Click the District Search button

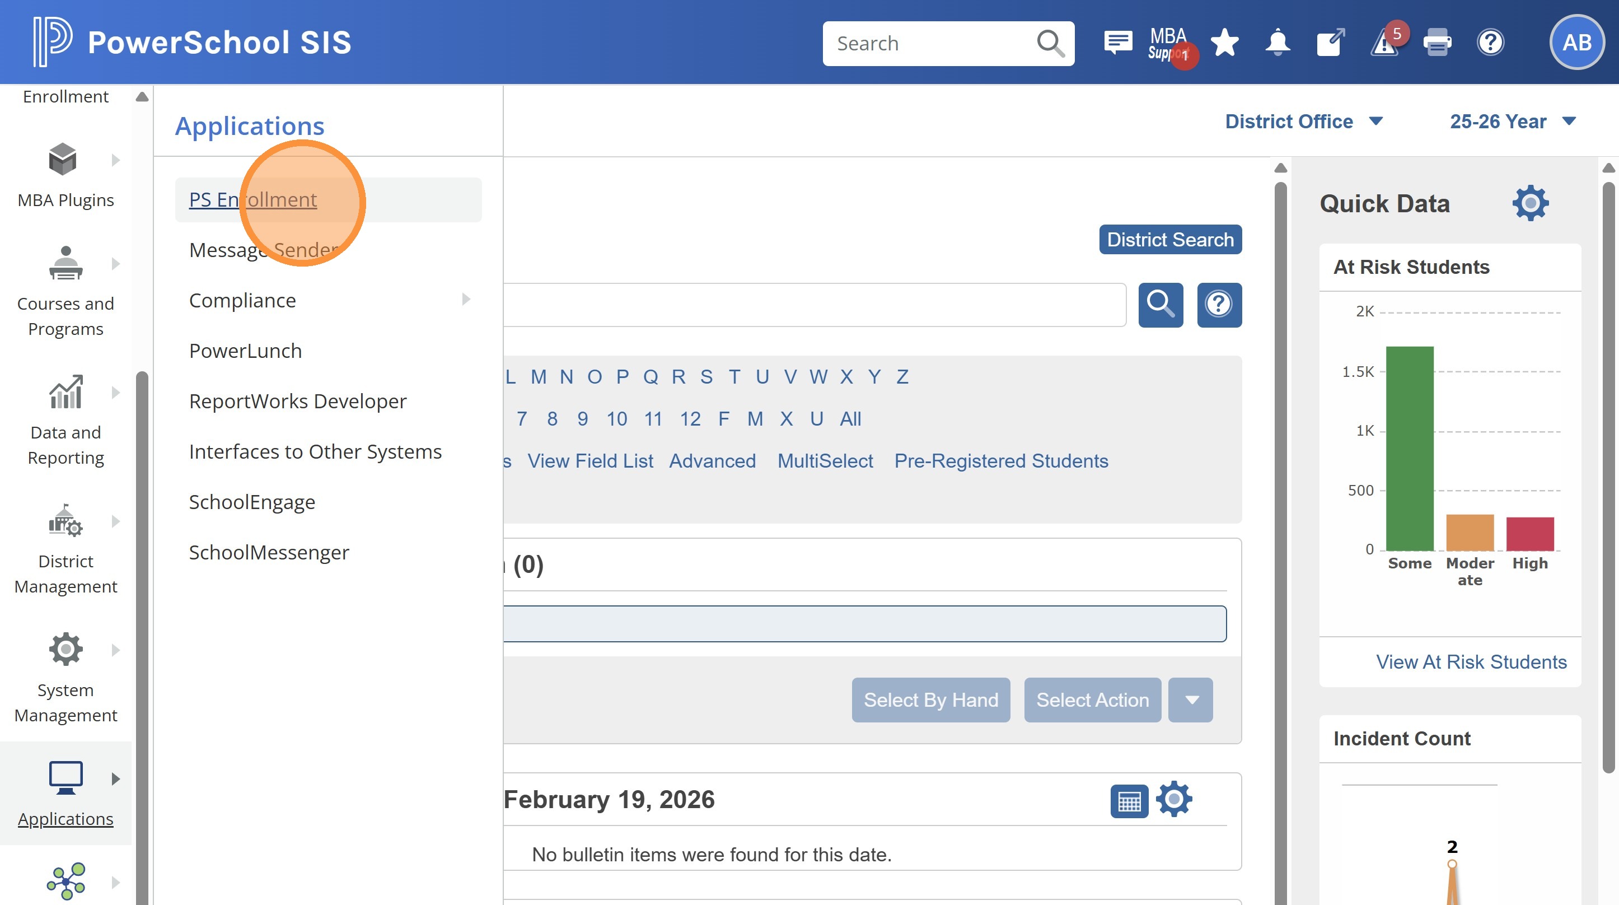click(1169, 240)
